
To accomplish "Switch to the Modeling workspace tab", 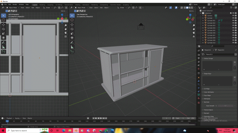I will coord(42,5).
